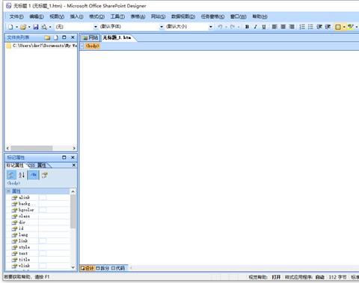This screenshot has width=359, height=283.
Task: Open the Highlight color dropdown arrow
Action: tap(357, 27)
